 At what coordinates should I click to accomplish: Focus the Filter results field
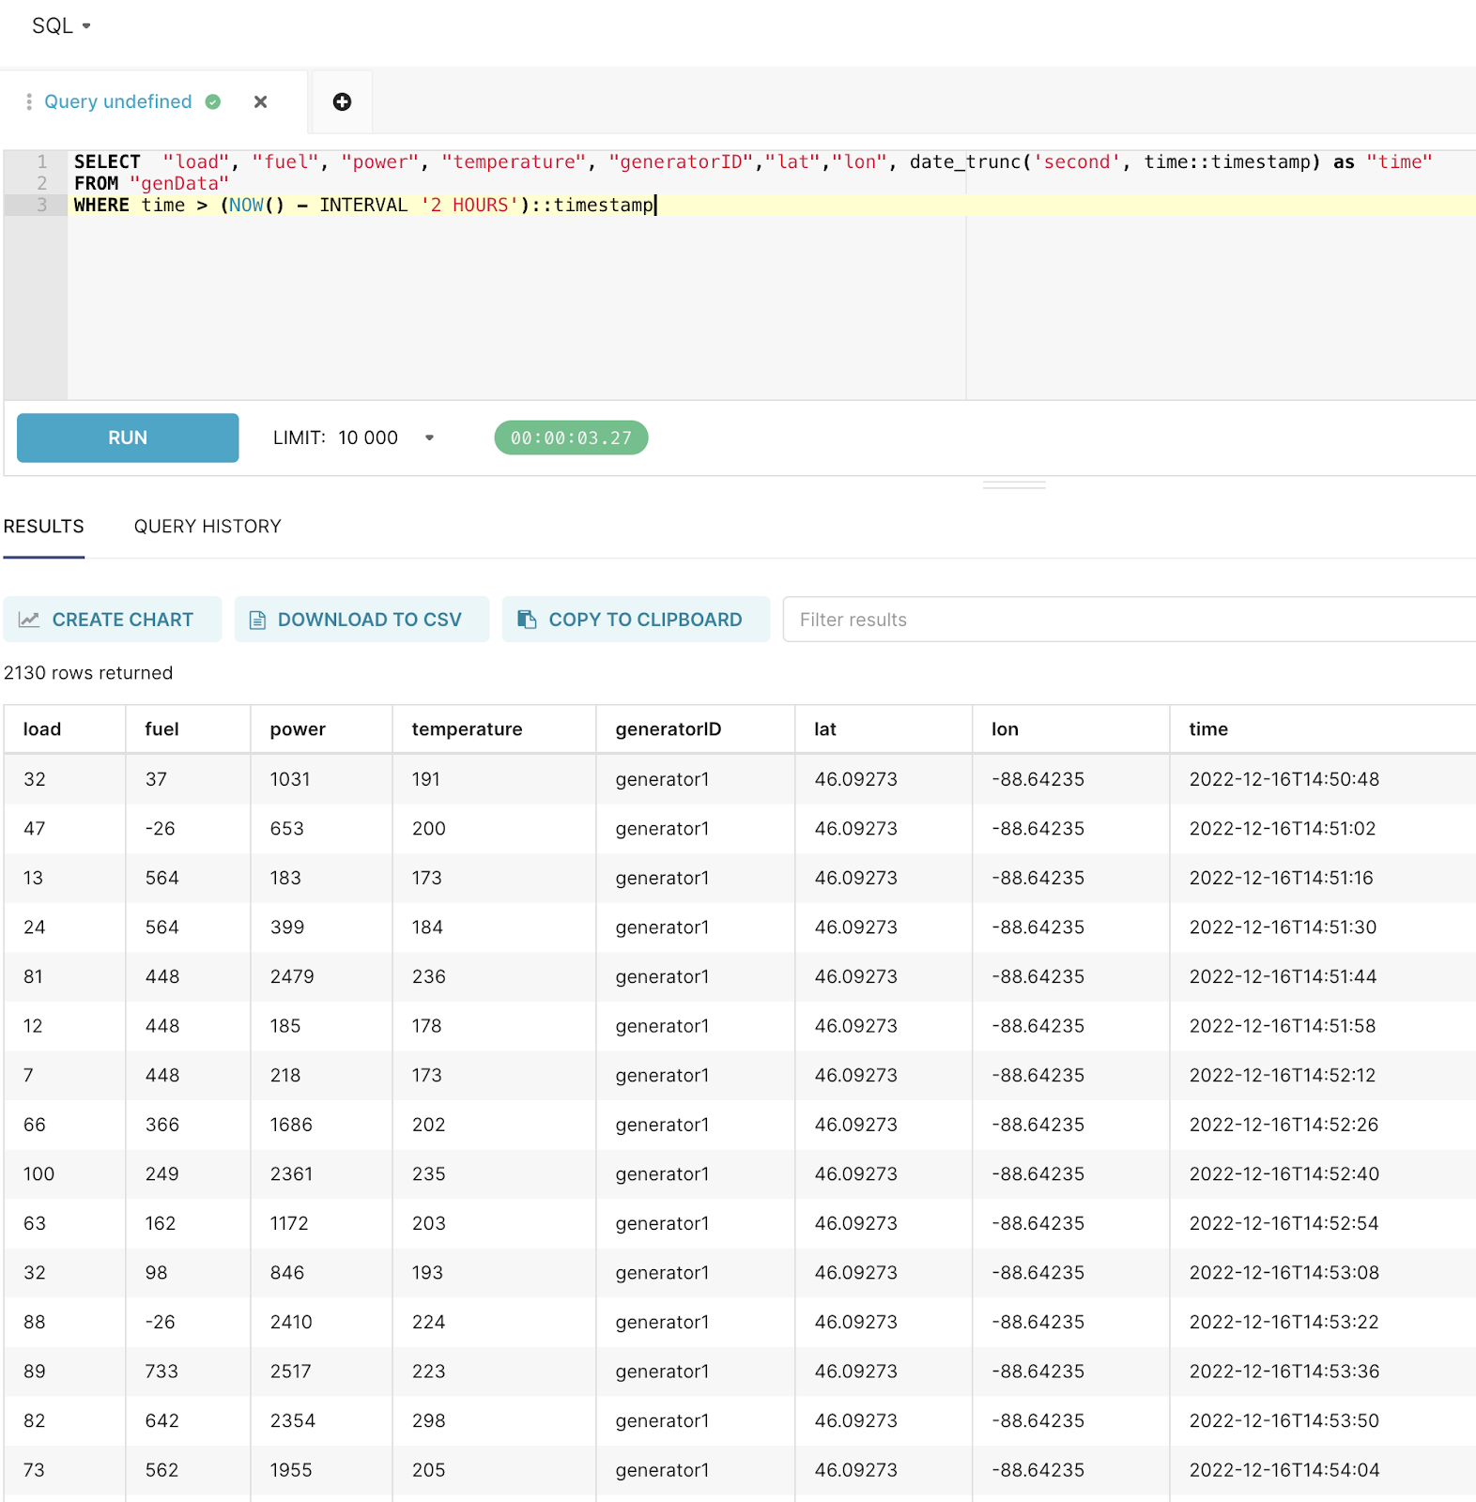pos(1130,620)
